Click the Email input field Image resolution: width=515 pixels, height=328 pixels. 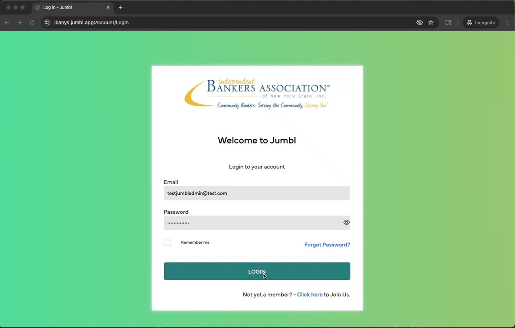point(257,193)
